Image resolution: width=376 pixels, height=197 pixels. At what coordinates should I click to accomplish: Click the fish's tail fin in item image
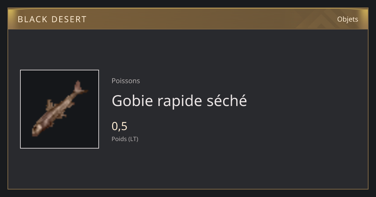[x=80, y=87]
